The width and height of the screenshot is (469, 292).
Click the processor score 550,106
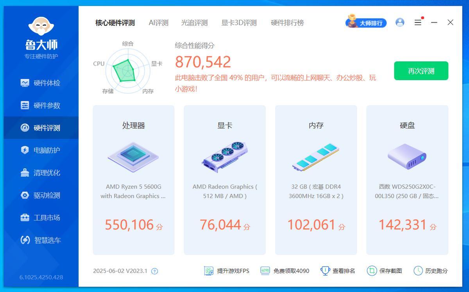(x=129, y=225)
